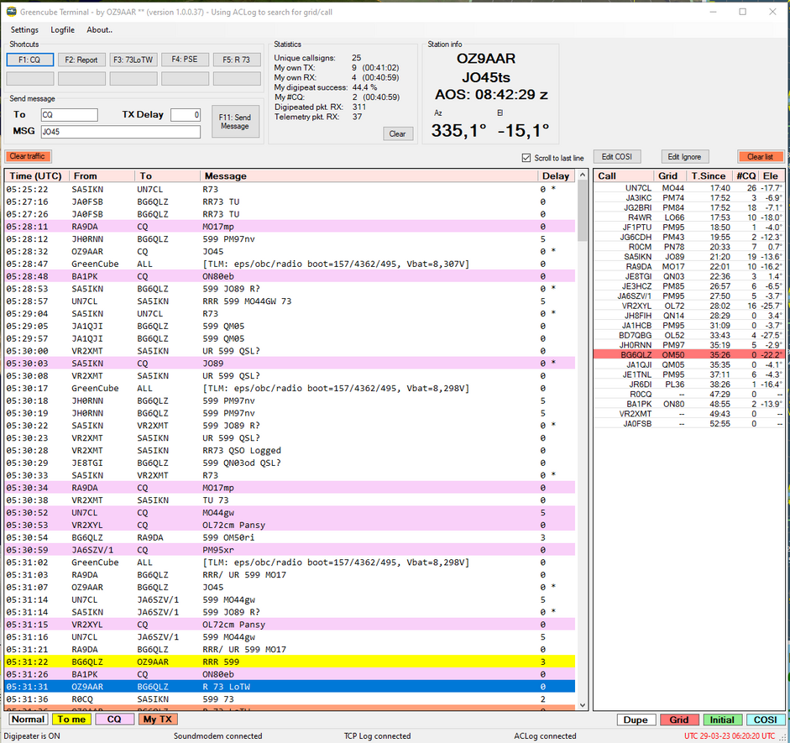The image size is (790, 743).
Task: Click the MSG text field containing JO45
Action: (x=120, y=132)
